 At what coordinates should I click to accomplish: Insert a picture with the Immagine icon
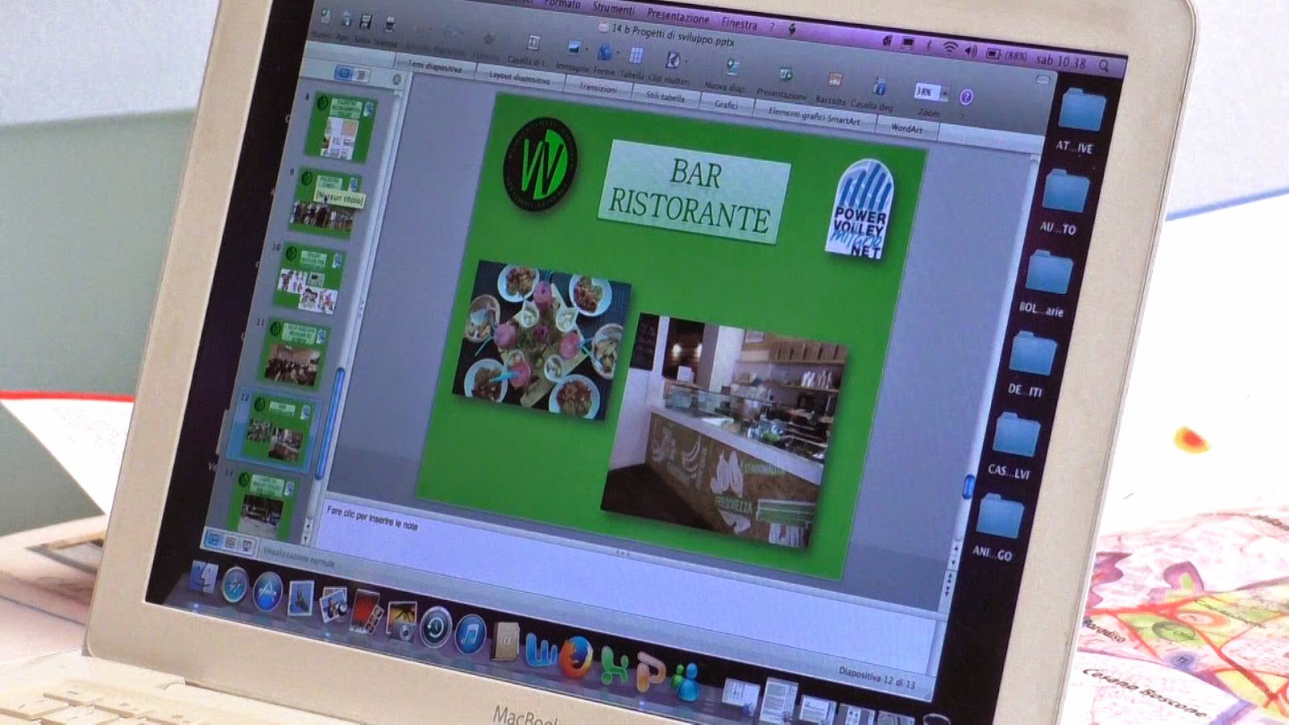574,48
